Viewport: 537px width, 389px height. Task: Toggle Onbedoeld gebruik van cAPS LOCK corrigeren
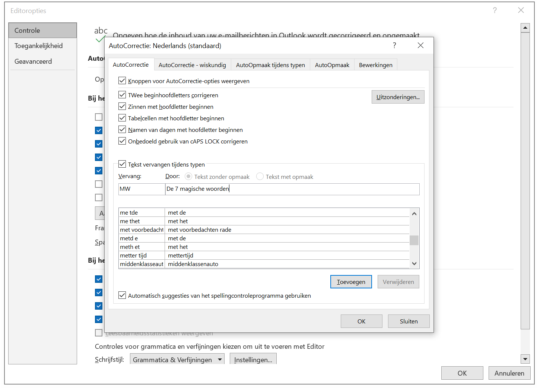tap(122, 141)
